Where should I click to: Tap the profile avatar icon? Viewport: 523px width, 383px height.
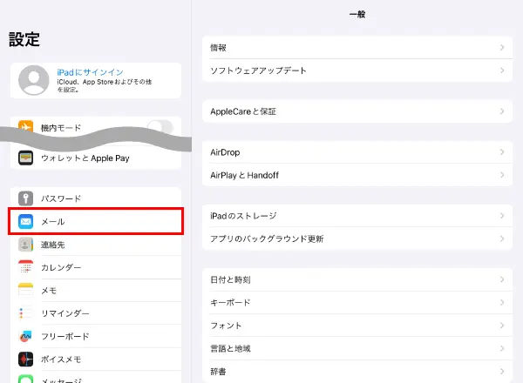coord(34,80)
